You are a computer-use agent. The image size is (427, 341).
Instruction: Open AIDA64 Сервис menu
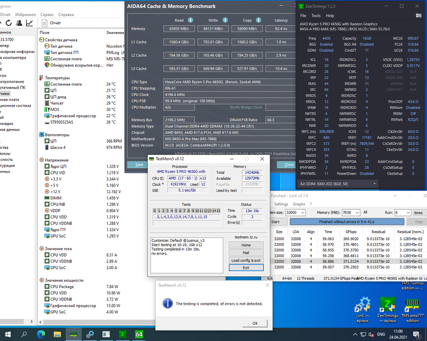pyautogui.click(x=47, y=14)
